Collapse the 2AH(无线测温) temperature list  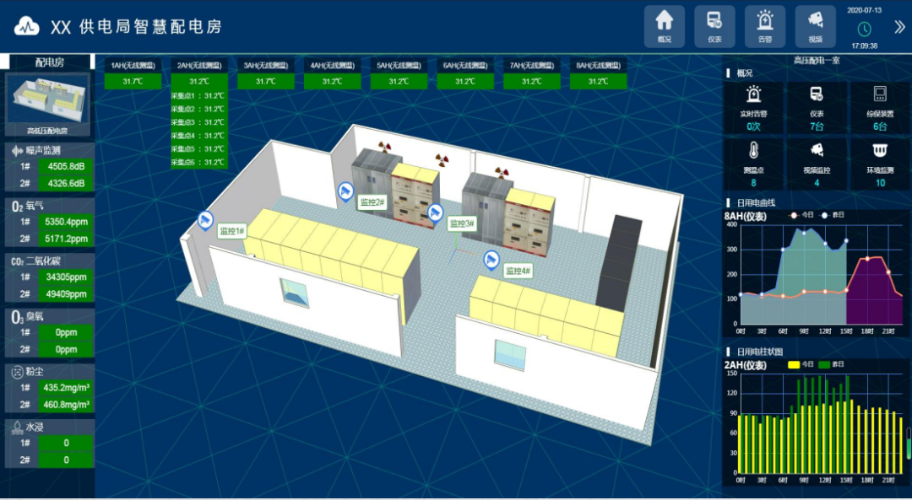click(198, 65)
